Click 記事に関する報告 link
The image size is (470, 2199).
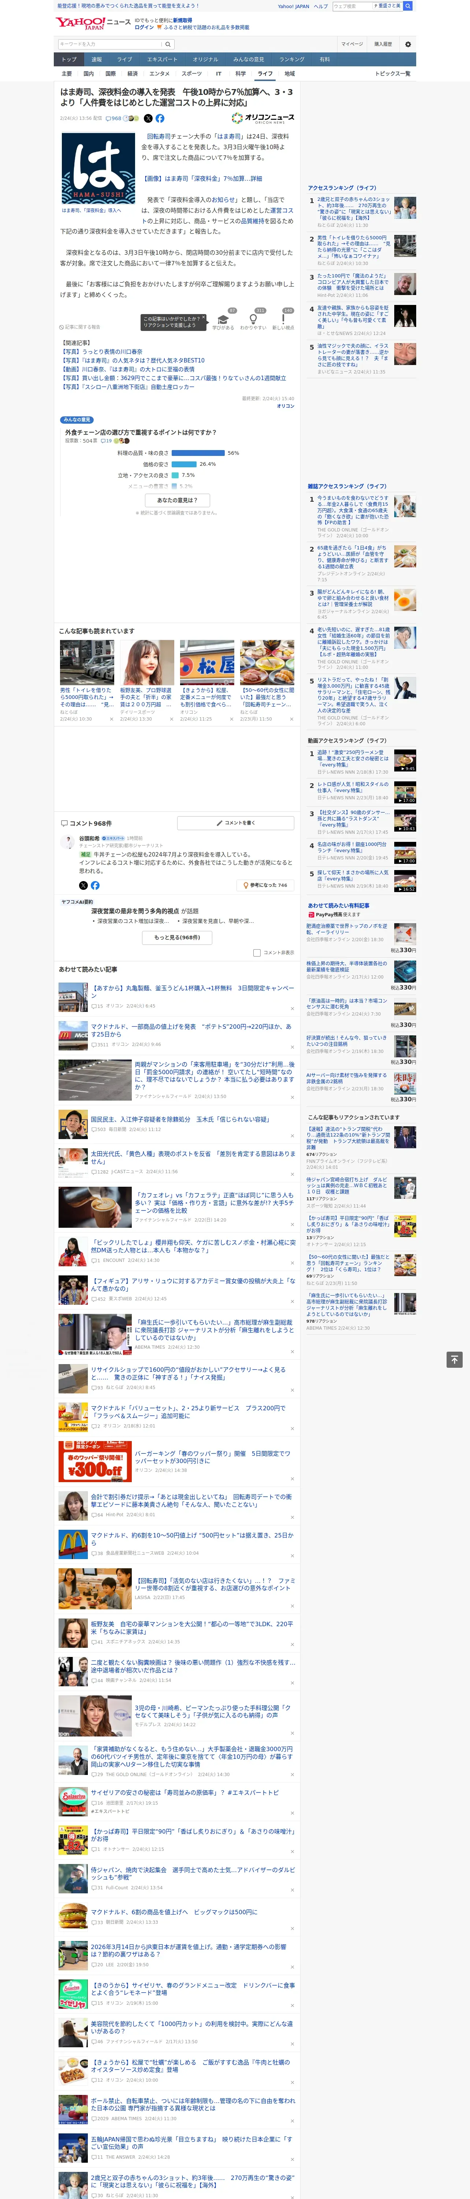(80, 327)
